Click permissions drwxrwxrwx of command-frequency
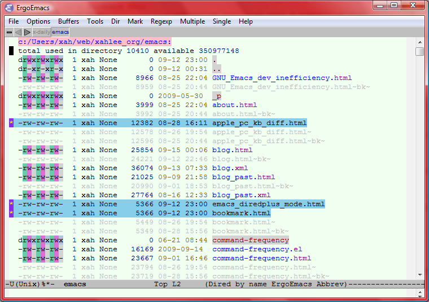429x302 pixels. pos(41,240)
